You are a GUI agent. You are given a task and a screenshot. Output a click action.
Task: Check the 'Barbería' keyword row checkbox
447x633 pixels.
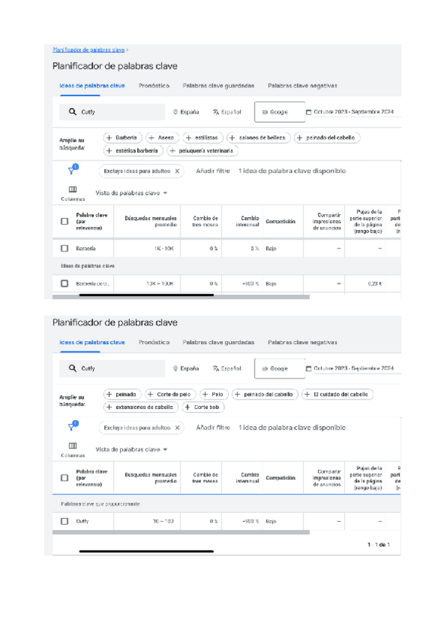[x=65, y=248]
